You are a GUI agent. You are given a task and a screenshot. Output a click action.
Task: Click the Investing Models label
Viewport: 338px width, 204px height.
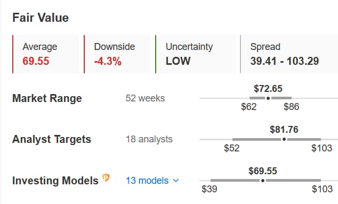(55, 181)
